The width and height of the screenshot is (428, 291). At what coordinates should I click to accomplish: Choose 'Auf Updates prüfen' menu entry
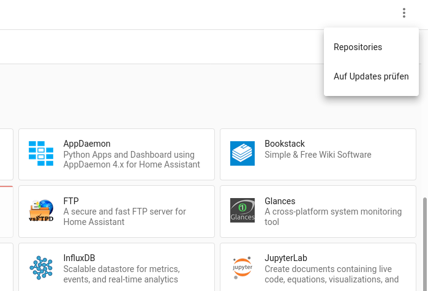pos(371,76)
